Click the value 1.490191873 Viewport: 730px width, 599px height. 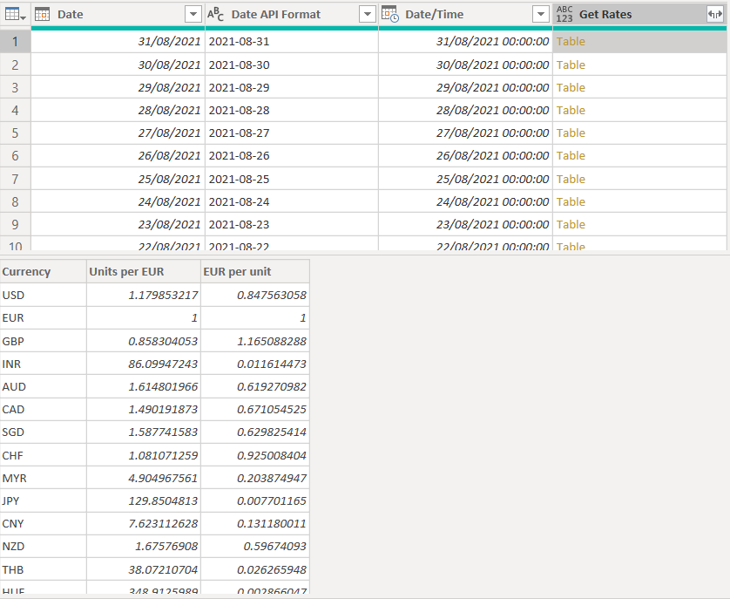[144, 410]
